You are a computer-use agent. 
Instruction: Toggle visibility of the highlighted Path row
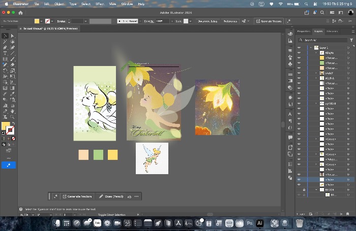tap(299, 179)
